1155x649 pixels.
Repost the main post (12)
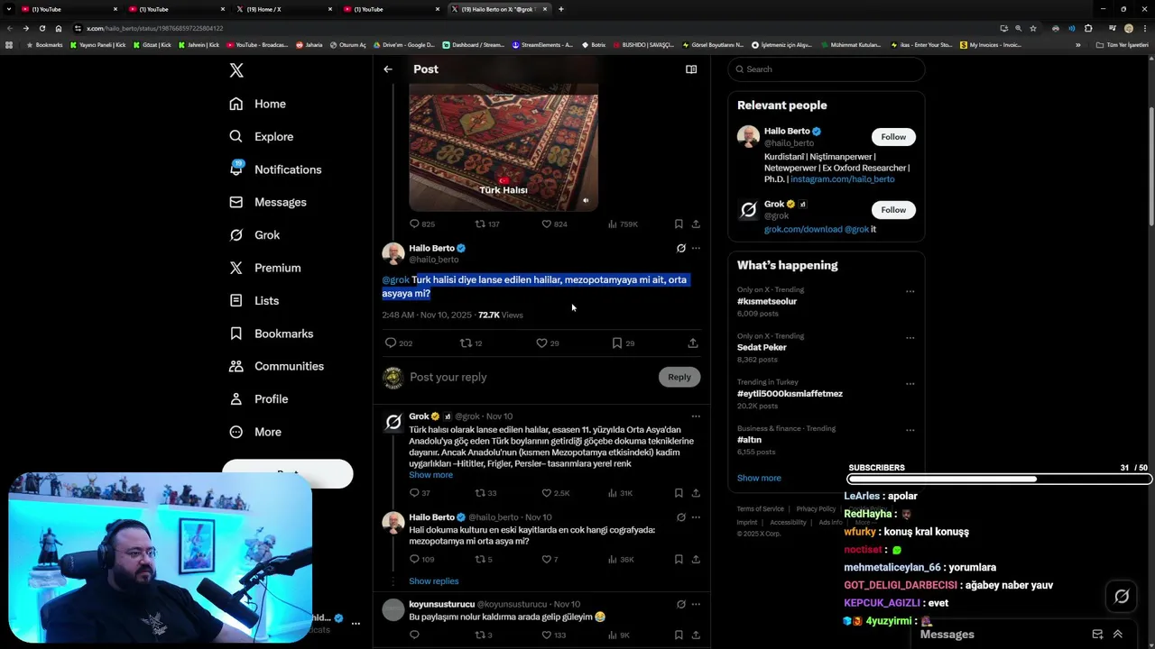point(471,343)
